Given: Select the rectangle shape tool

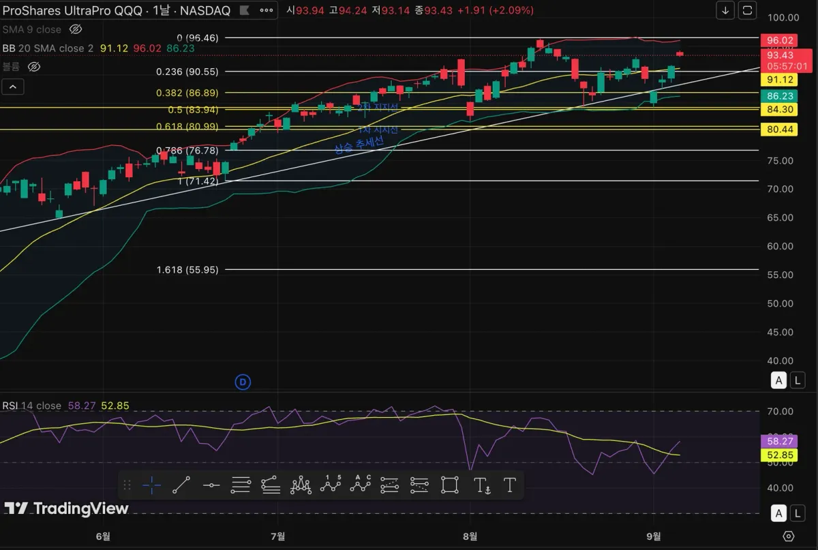Looking at the screenshot, I should tap(450, 485).
